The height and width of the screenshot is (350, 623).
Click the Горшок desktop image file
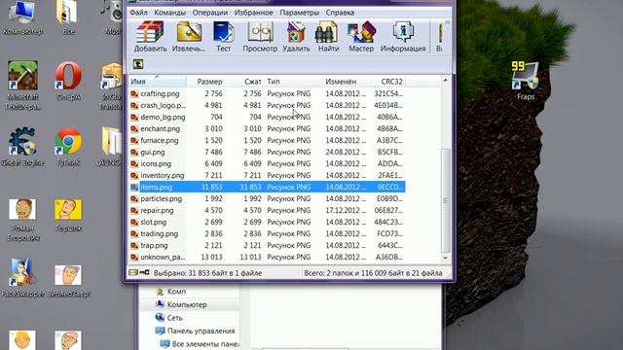coord(68,216)
